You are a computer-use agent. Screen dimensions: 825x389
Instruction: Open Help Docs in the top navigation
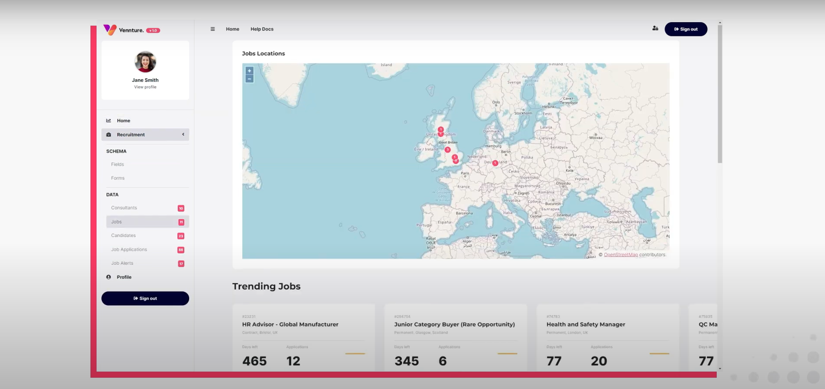pos(262,29)
